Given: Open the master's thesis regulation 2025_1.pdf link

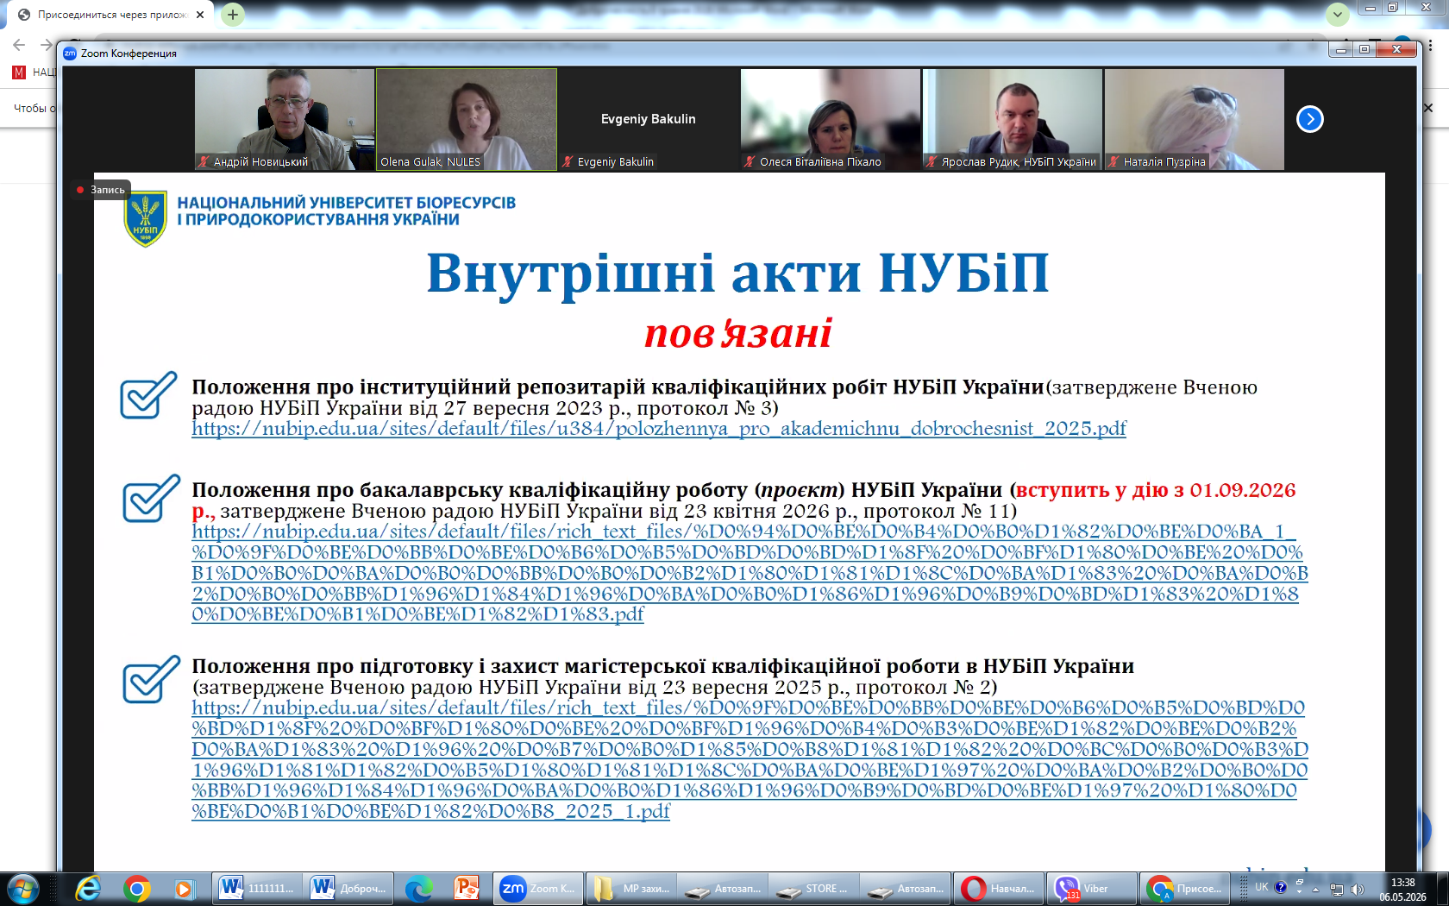Looking at the screenshot, I should 749,759.
